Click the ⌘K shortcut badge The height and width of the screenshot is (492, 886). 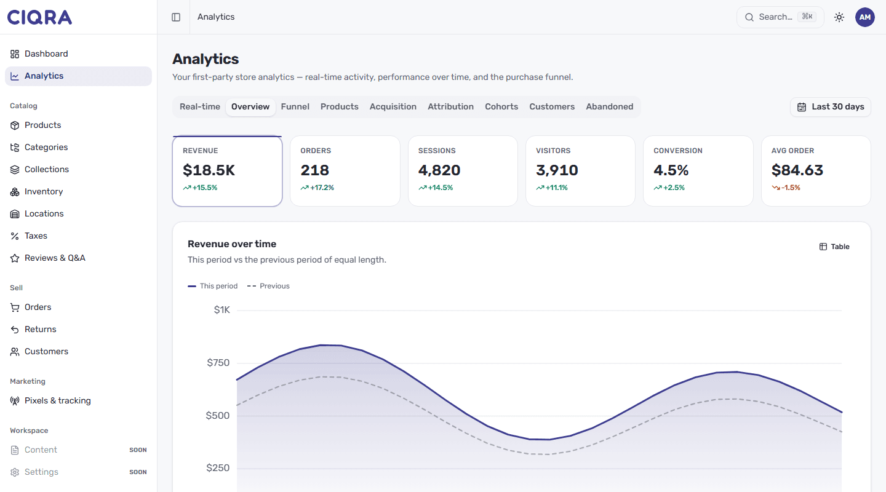click(x=807, y=17)
